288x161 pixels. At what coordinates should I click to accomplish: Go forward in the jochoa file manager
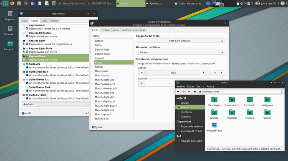pyautogui.click(x=184, y=91)
